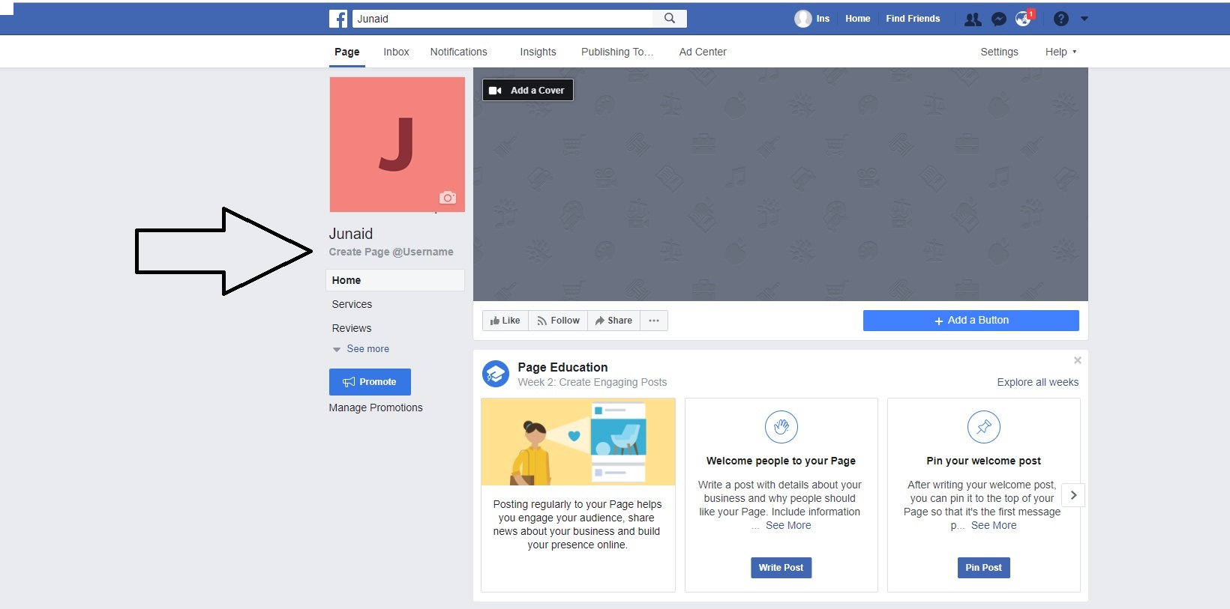Click the posting illustration thumbnail
The height and width of the screenshot is (609, 1230).
[578, 442]
